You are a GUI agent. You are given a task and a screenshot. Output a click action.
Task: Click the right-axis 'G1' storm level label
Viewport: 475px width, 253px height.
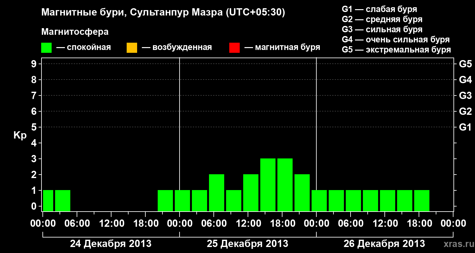(x=465, y=127)
